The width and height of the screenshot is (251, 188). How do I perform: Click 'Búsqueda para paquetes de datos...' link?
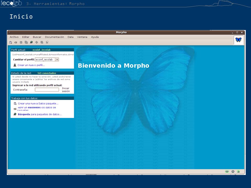(40, 114)
